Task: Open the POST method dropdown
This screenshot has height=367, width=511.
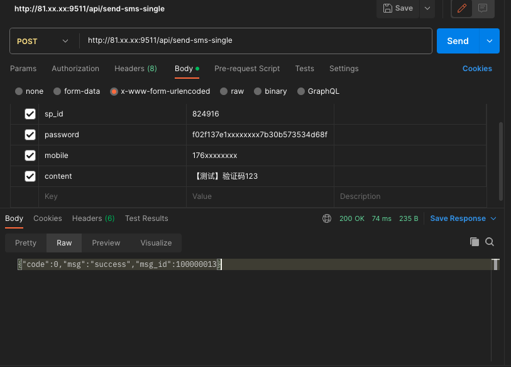Action: (43, 41)
